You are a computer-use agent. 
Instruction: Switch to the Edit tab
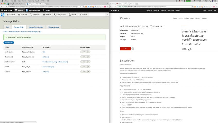pos(8,27)
